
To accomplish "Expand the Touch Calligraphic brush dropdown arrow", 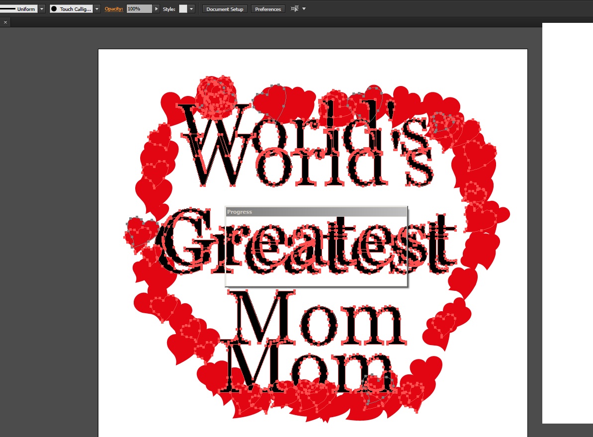I will (96, 9).
